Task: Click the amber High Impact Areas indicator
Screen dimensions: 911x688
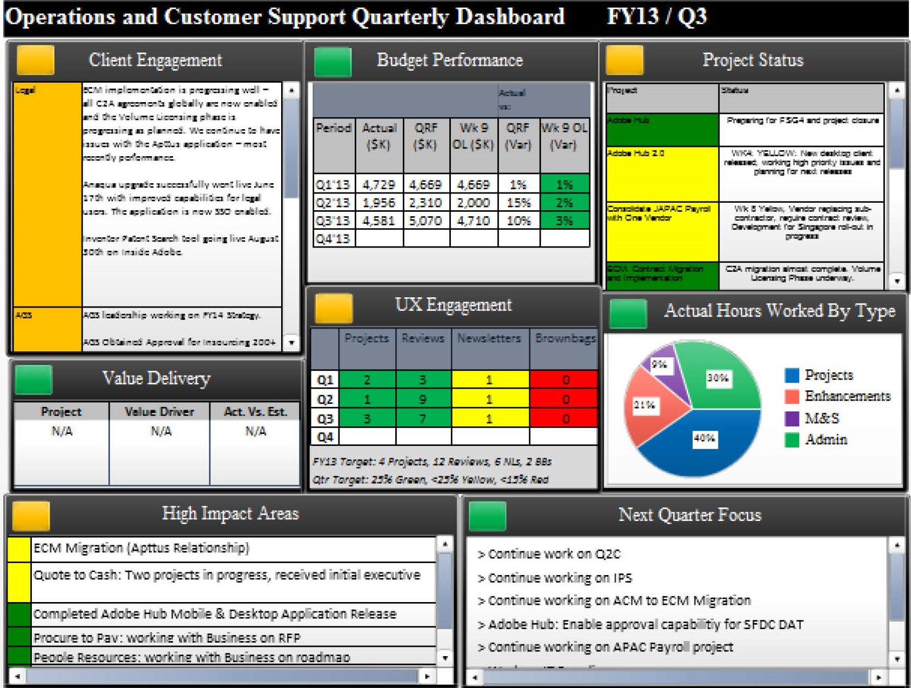Action: (31, 516)
